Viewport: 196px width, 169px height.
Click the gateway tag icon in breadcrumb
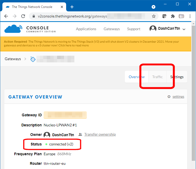tap(33, 59)
